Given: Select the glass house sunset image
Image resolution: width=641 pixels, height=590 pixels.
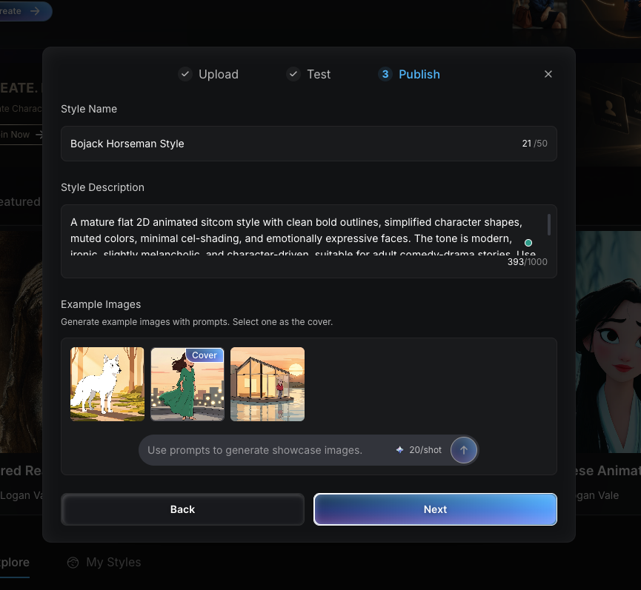Looking at the screenshot, I should [x=268, y=383].
